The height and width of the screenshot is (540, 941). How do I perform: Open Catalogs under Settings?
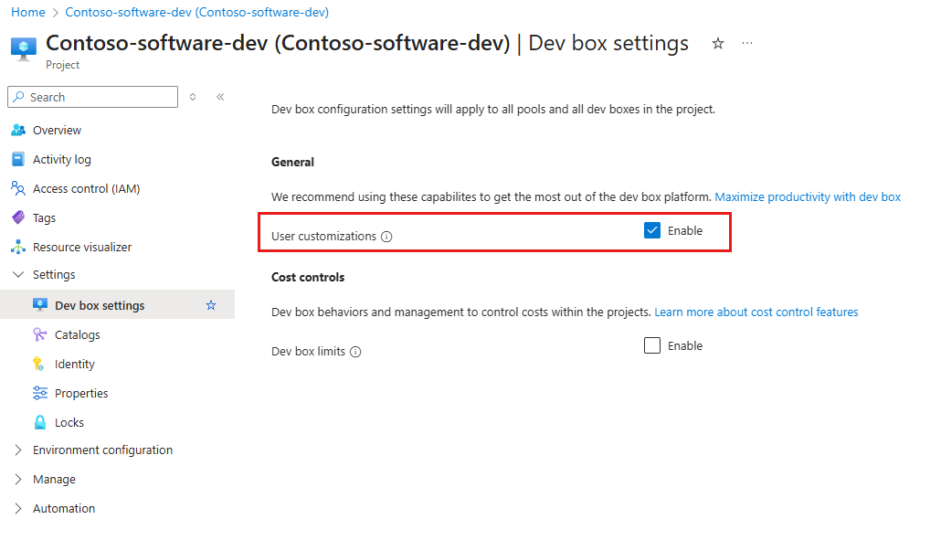coord(78,334)
